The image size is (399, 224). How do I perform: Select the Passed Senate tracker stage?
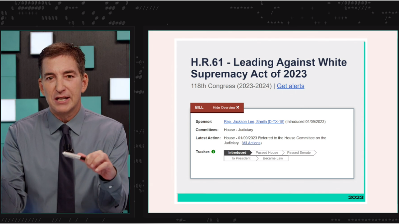click(x=299, y=153)
